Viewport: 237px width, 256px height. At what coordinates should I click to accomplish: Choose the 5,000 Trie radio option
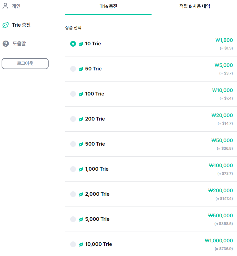tap(73, 219)
